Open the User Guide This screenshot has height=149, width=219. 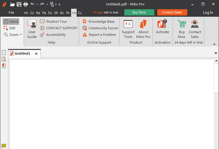32,29
